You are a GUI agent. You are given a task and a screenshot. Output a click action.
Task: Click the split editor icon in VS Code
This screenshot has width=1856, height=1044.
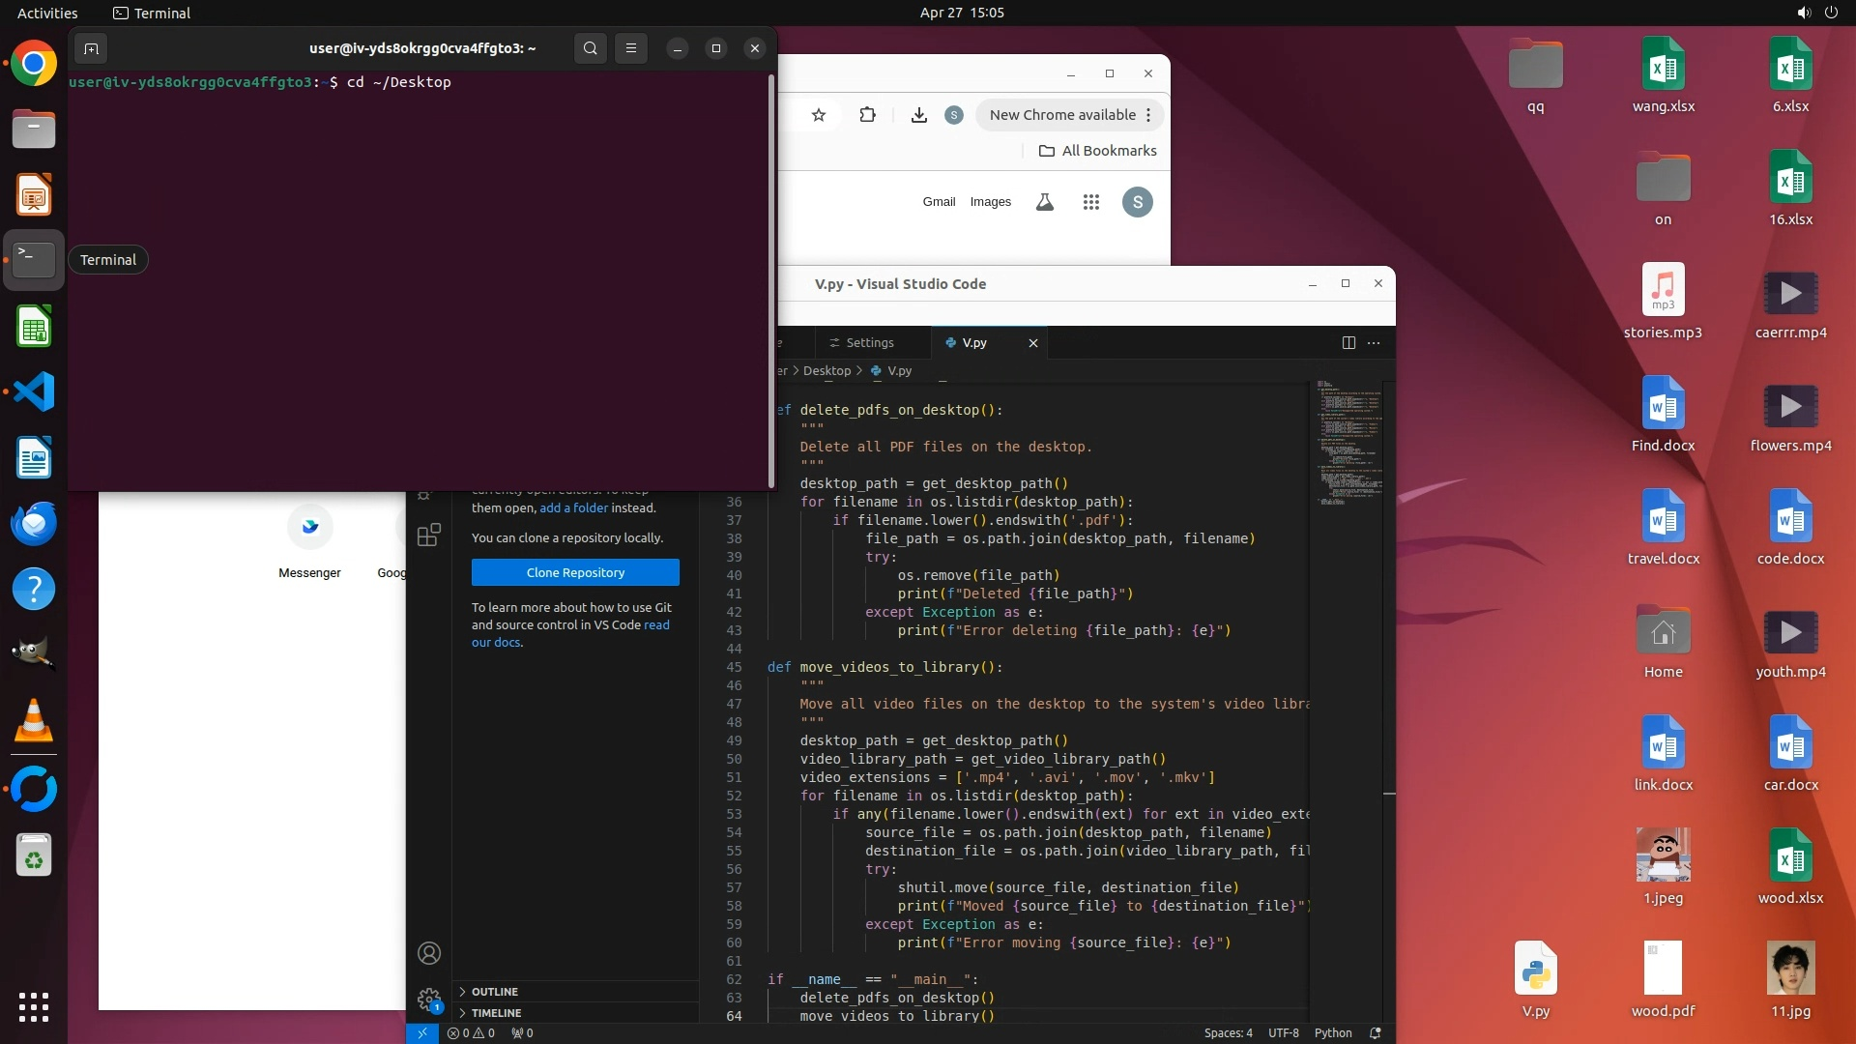point(1348,342)
